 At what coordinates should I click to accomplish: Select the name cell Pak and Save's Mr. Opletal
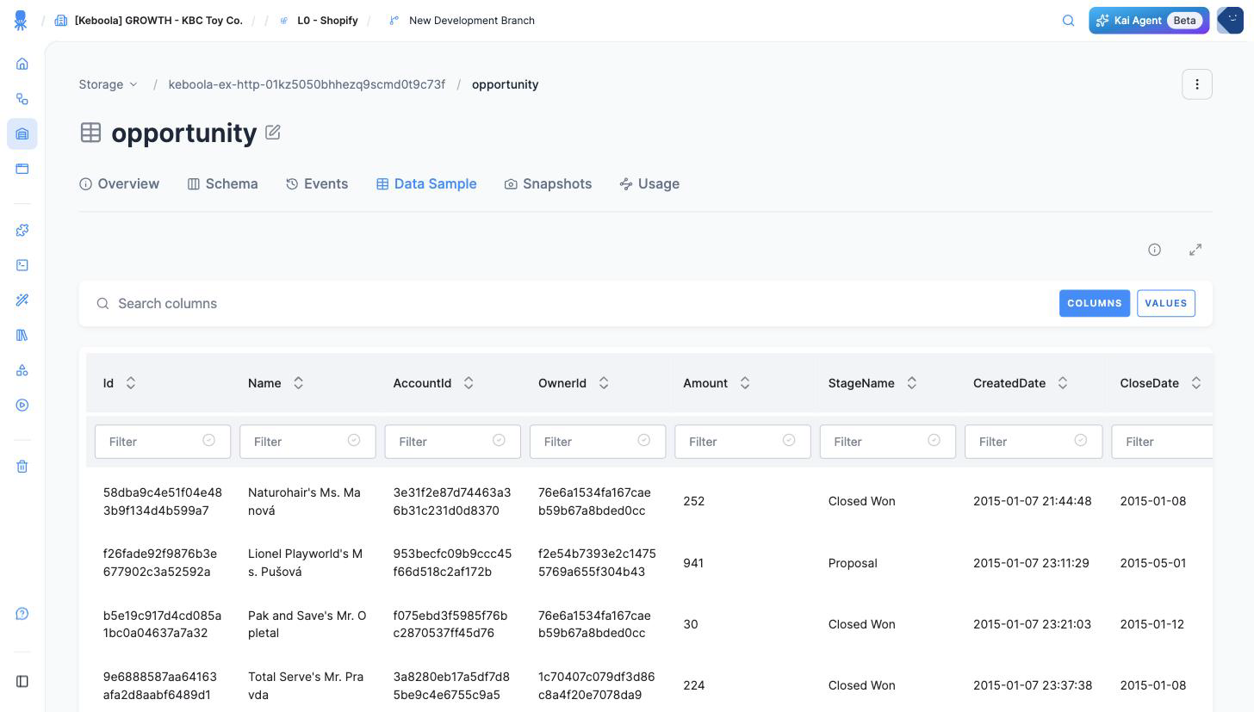[307, 624]
